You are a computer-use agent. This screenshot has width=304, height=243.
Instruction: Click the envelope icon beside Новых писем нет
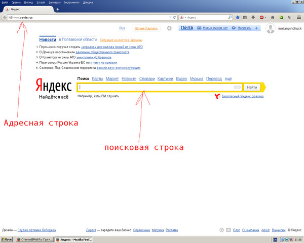pos(199,28)
